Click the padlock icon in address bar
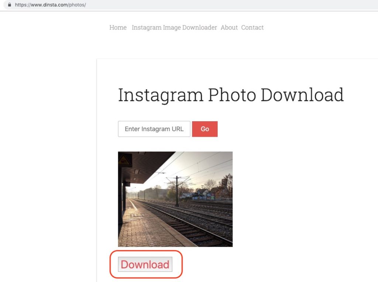This screenshot has width=378, height=282. pyautogui.click(x=9, y=5)
